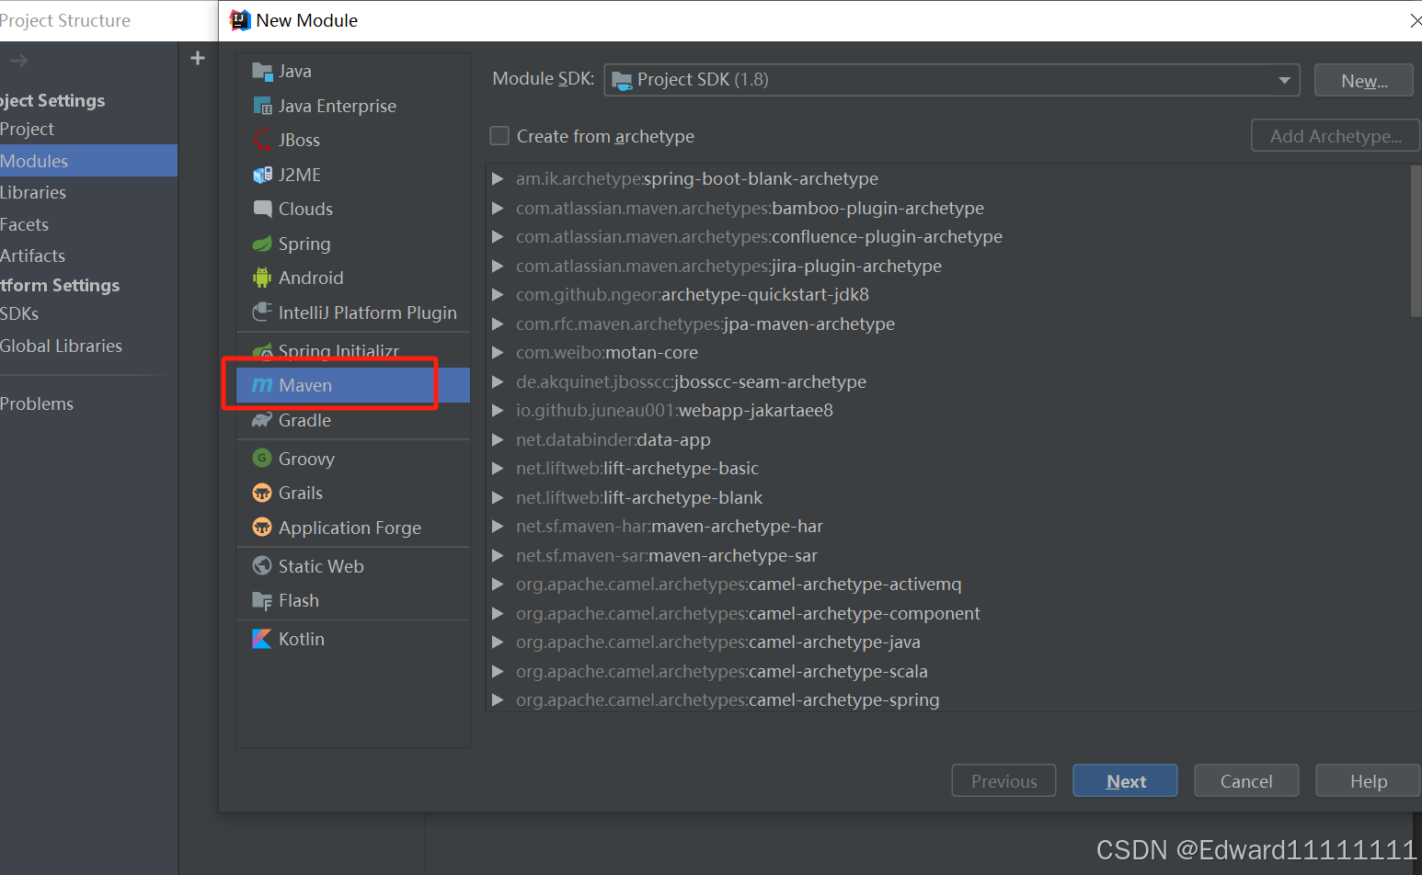Expand jpa-maven-archetype node
The width and height of the screenshot is (1422, 875).
pos(498,324)
